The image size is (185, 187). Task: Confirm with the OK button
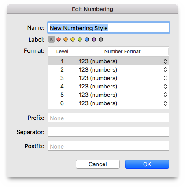[147, 164]
